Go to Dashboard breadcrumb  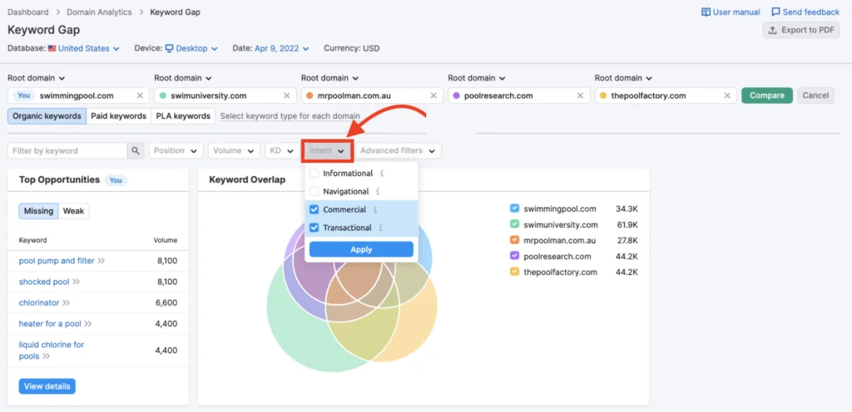[27, 12]
